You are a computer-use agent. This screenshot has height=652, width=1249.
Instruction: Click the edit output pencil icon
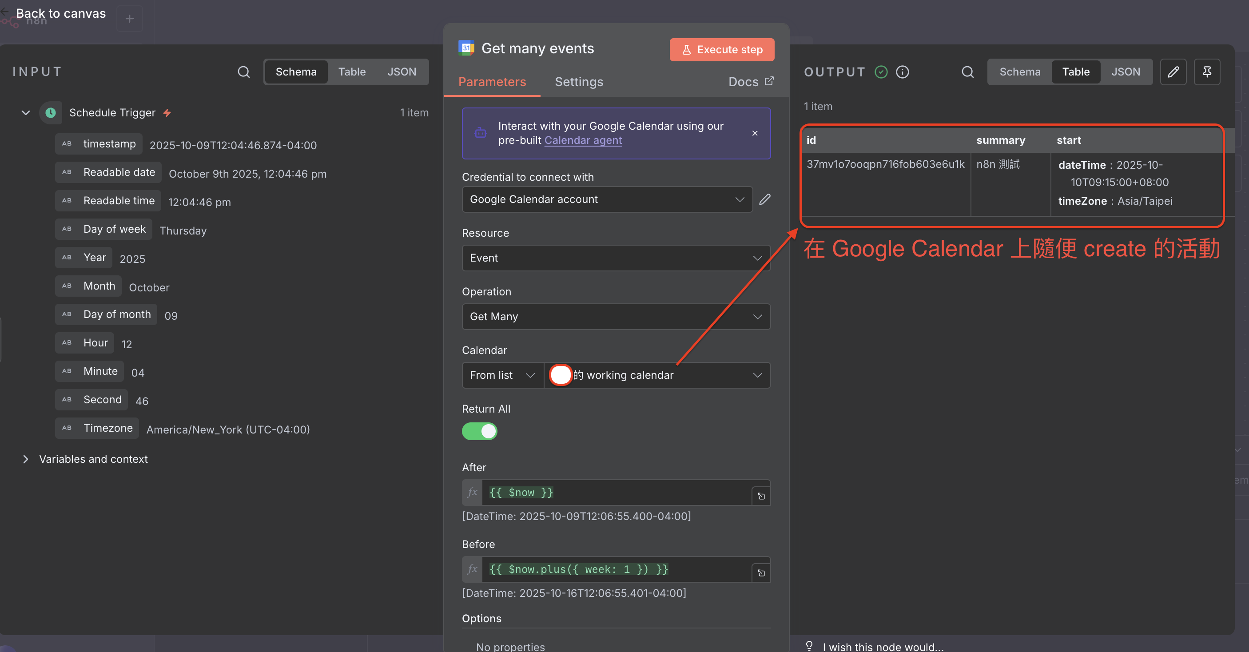click(1173, 72)
